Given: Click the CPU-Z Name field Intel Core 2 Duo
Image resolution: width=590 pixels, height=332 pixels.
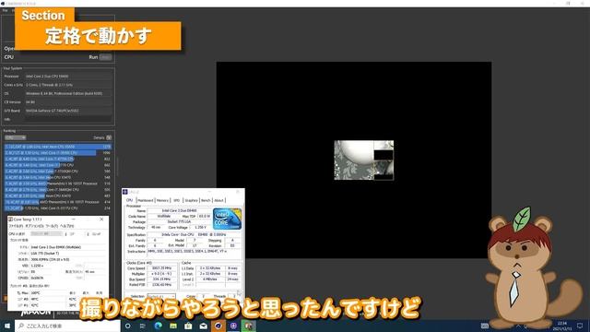Looking at the screenshot, I should tap(179, 211).
